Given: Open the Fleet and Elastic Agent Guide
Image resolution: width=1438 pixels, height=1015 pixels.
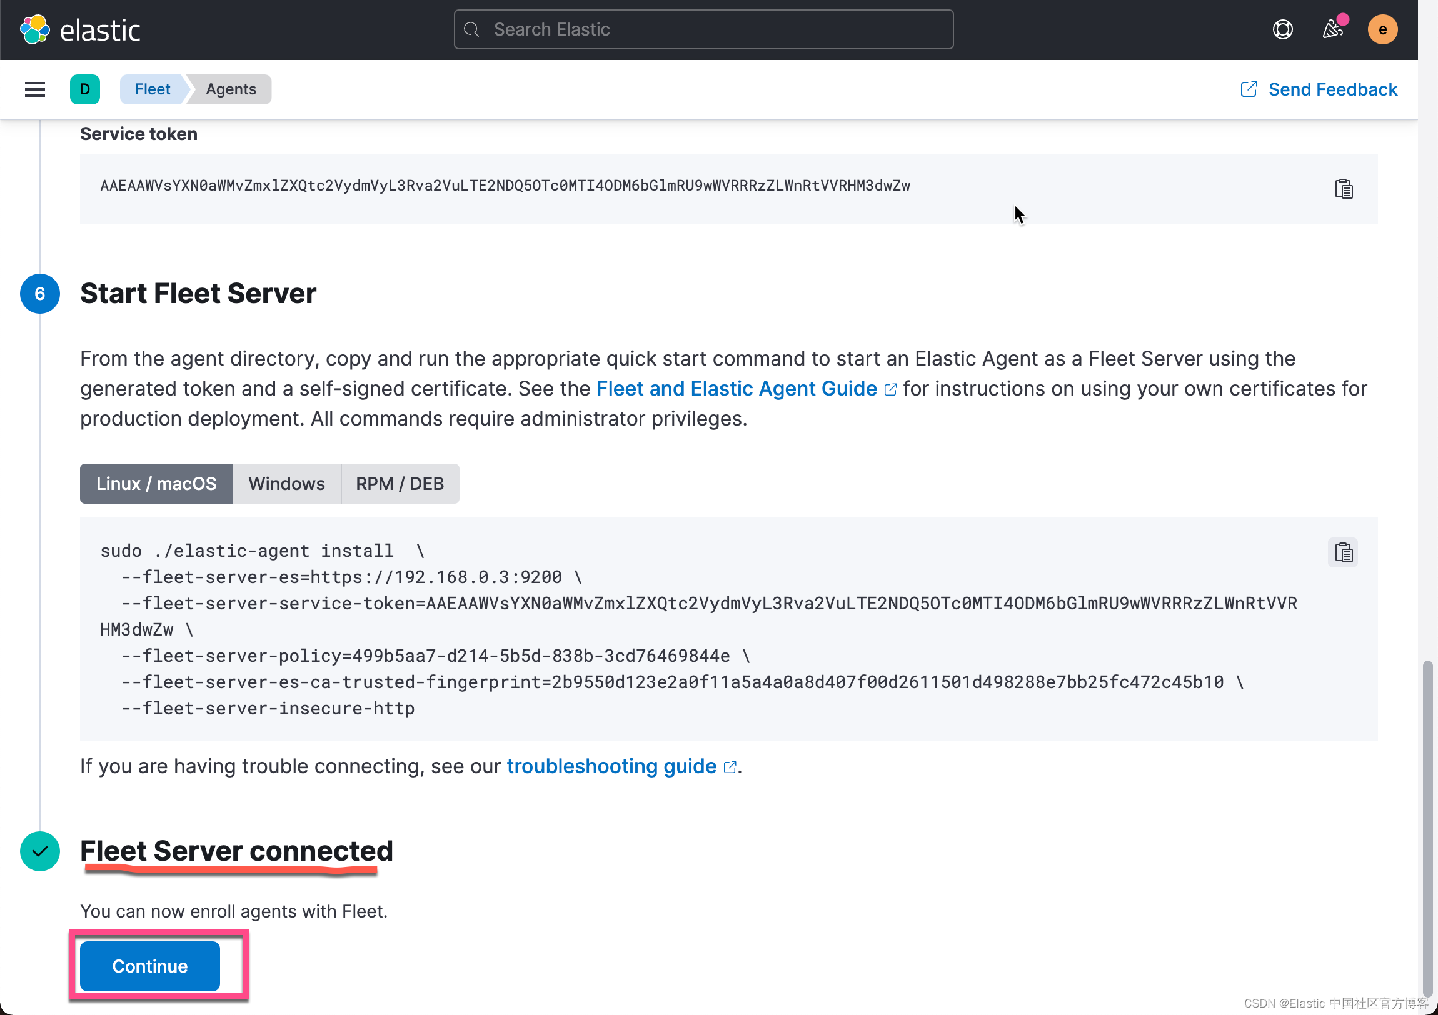Looking at the screenshot, I should (x=737, y=388).
